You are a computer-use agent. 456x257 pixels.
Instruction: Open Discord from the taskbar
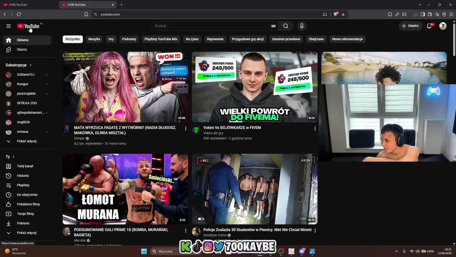(302, 251)
